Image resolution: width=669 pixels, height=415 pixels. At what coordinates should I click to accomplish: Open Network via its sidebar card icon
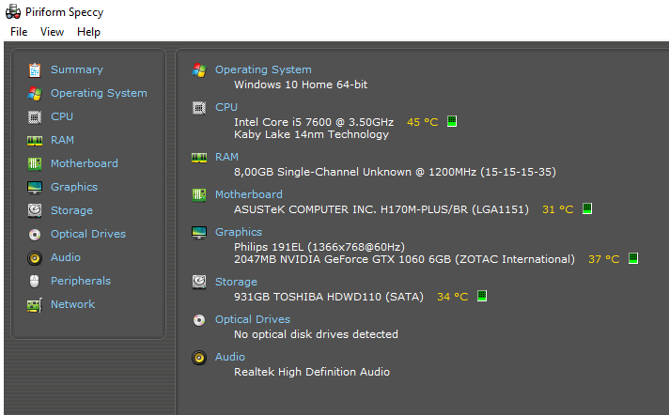click(35, 304)
